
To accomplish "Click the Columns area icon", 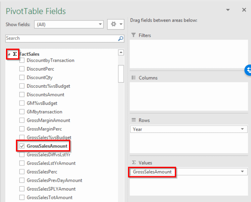I will (x=134, y=78).
